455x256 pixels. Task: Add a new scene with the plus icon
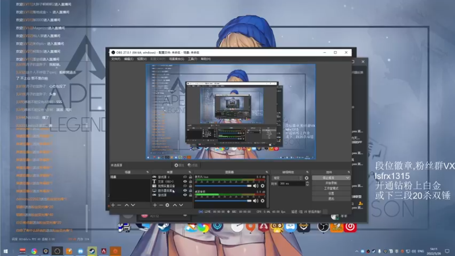[113, 205]
